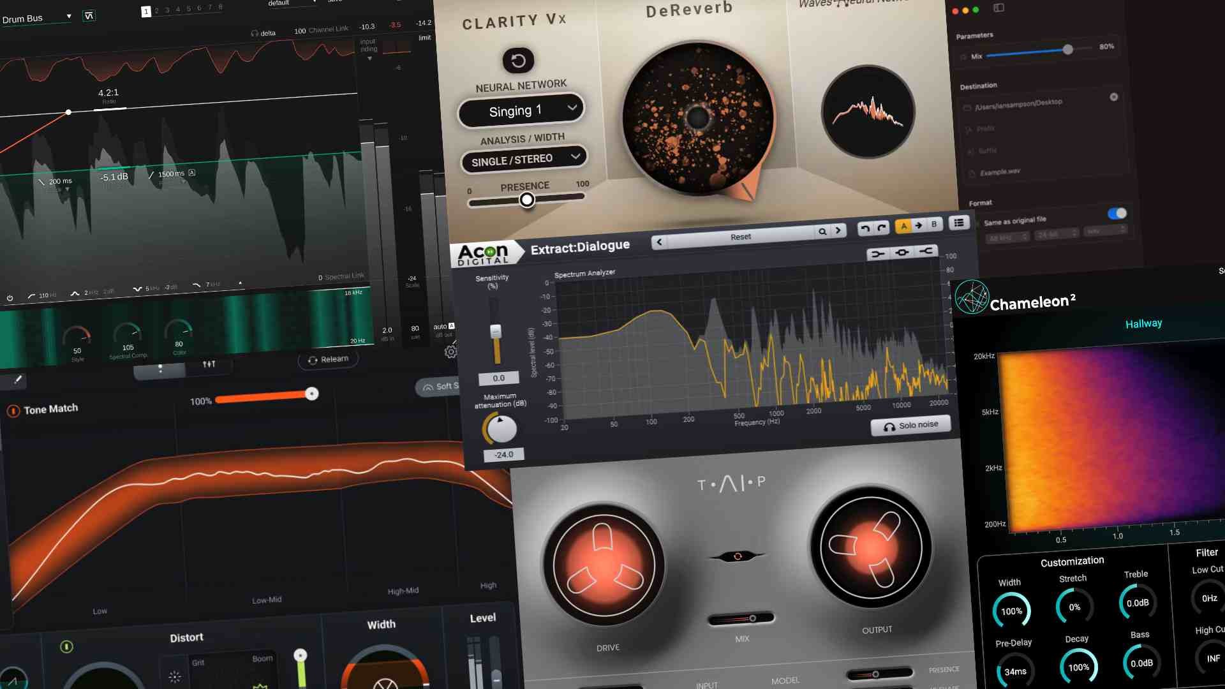Click the Sensitivity value field 0.0
Image resolution: width=1225 pixels, height=689 pixels.
(498, 378)
